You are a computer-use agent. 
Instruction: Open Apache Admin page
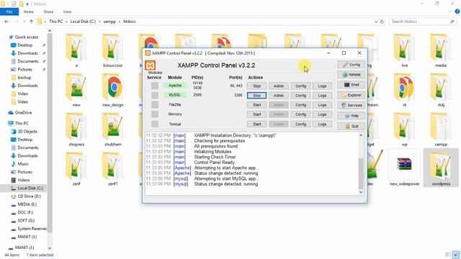[279, 86]
